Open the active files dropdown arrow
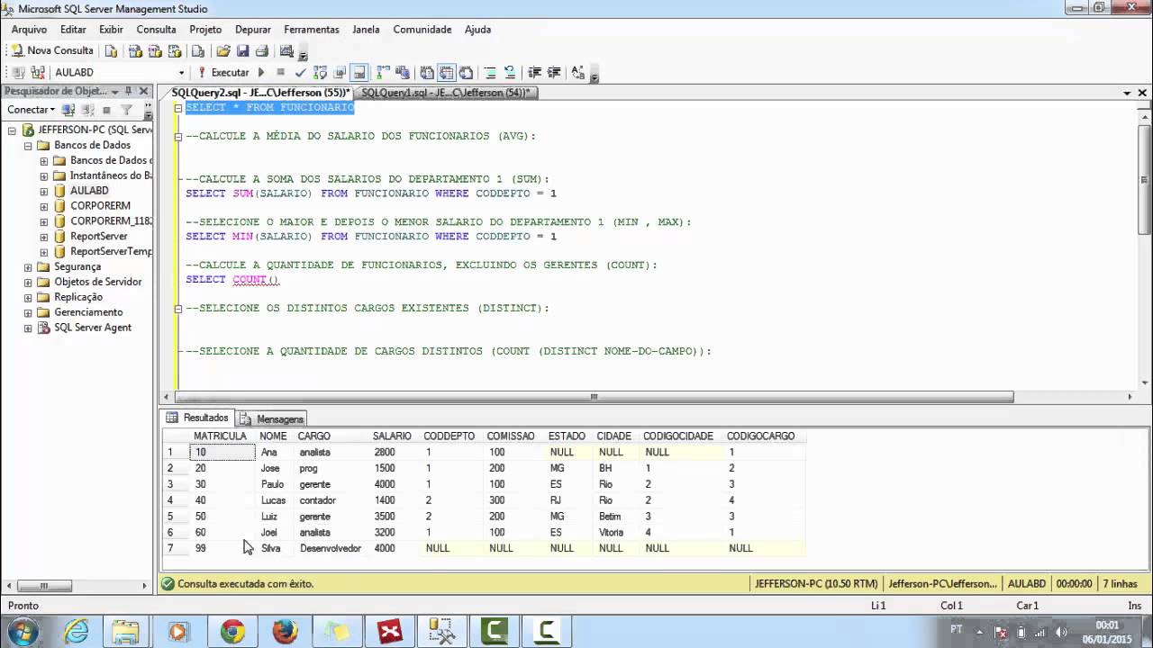The image size is (1153, 648). click(1127, 93)
